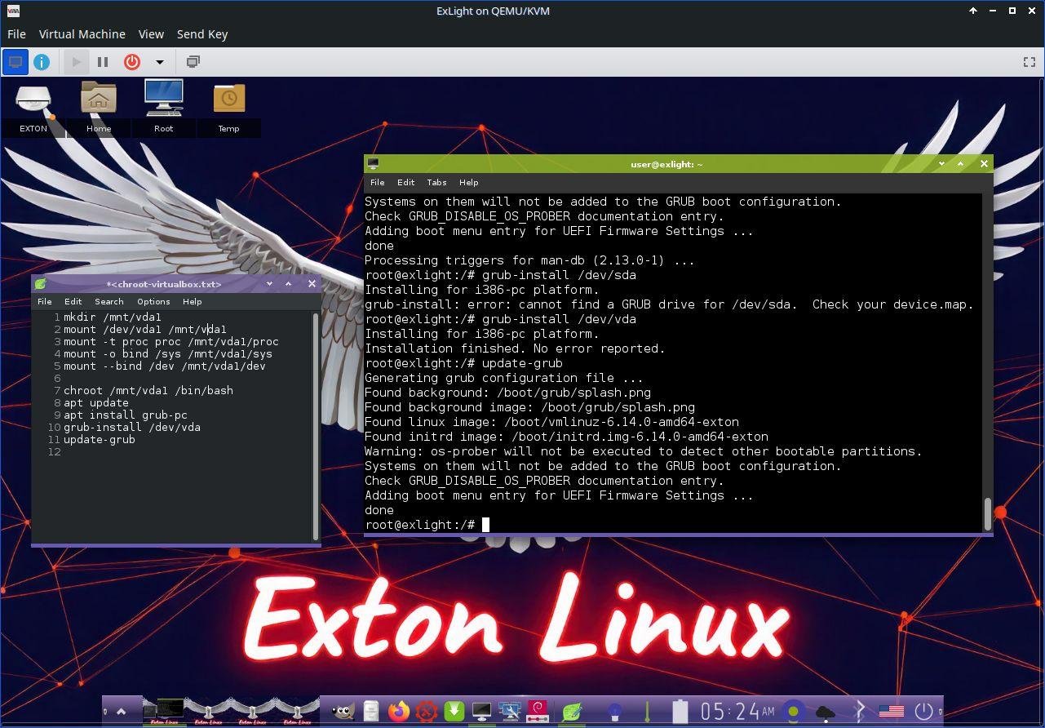Switch to the fourth workspace in the pager
Image resolution: width=1045 pixels, height=728 pixels.
[x=297, y=712]
